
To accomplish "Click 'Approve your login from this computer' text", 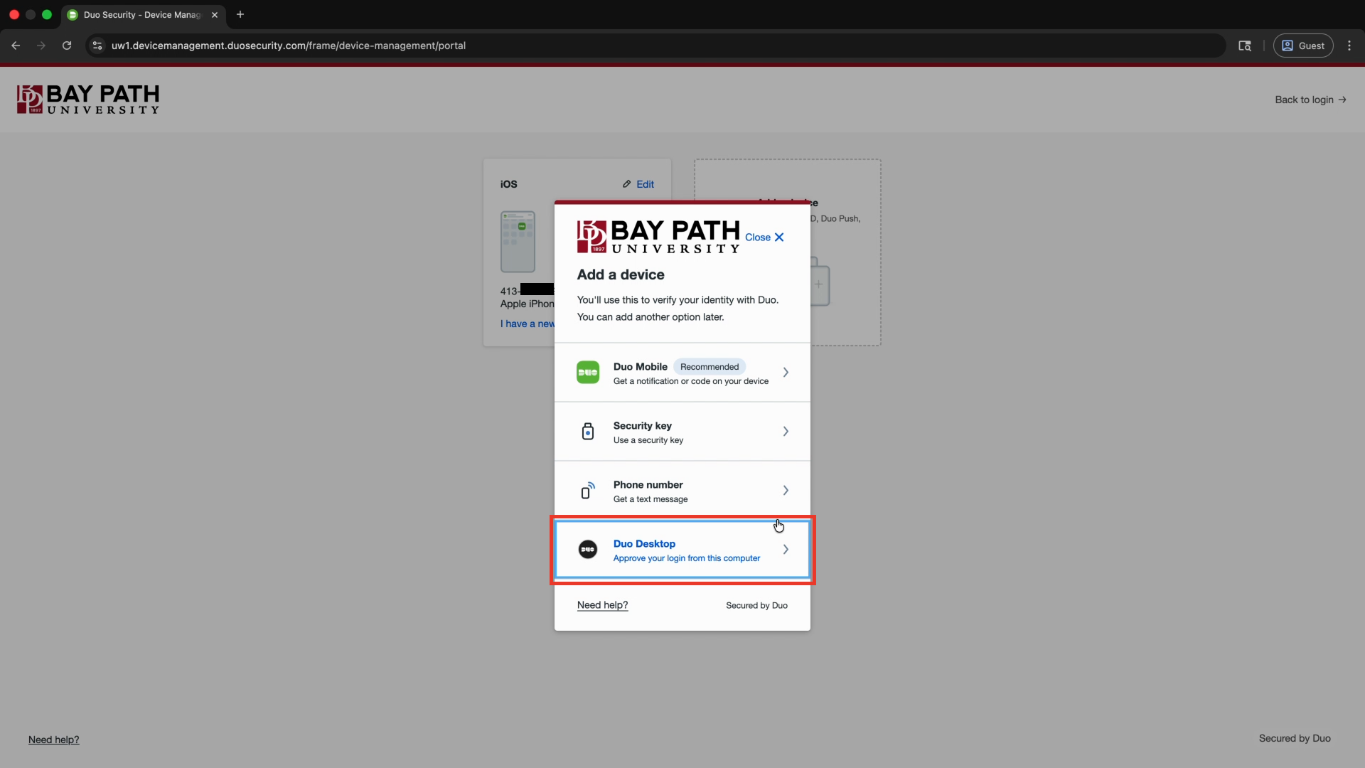I will click(687, 558).
